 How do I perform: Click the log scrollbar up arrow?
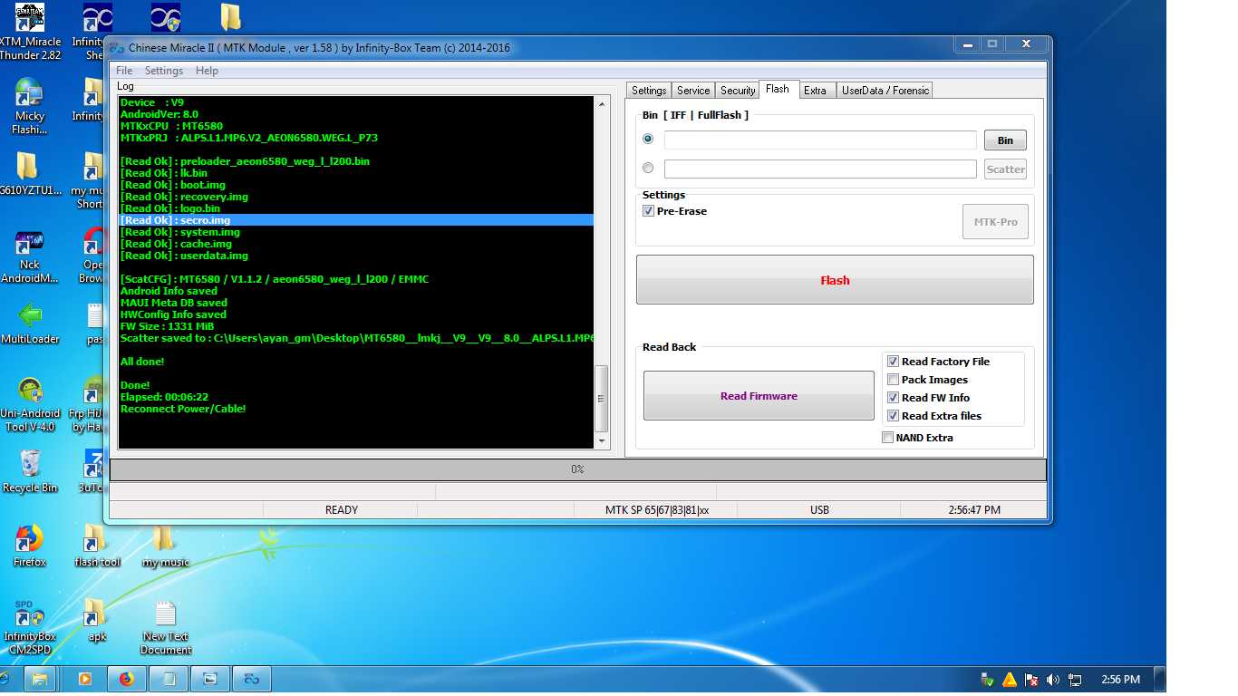(x=601, y=104)
